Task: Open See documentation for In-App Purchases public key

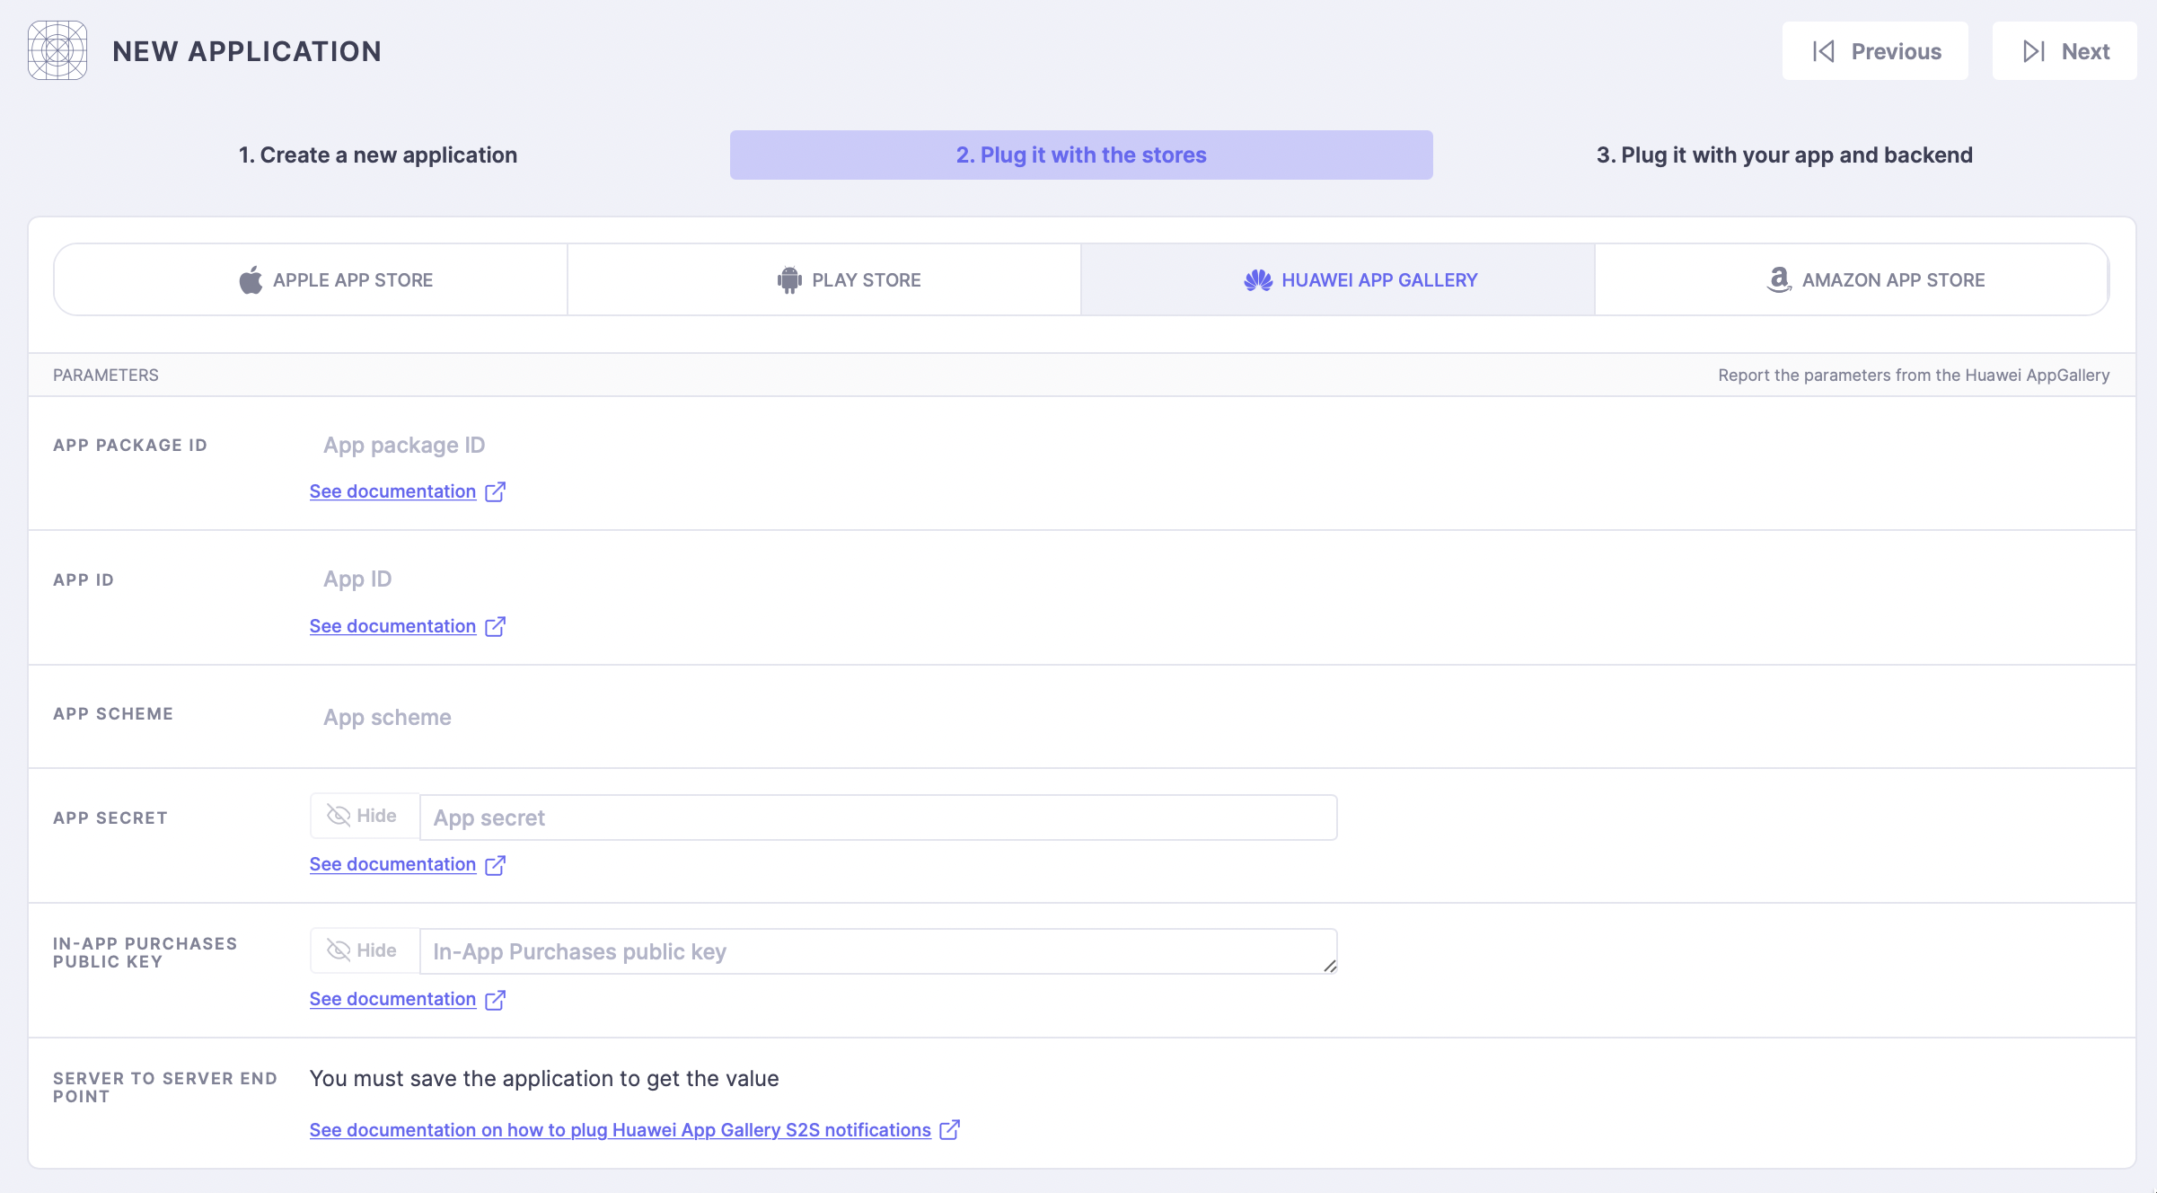Action: click(x=392, y=999)
